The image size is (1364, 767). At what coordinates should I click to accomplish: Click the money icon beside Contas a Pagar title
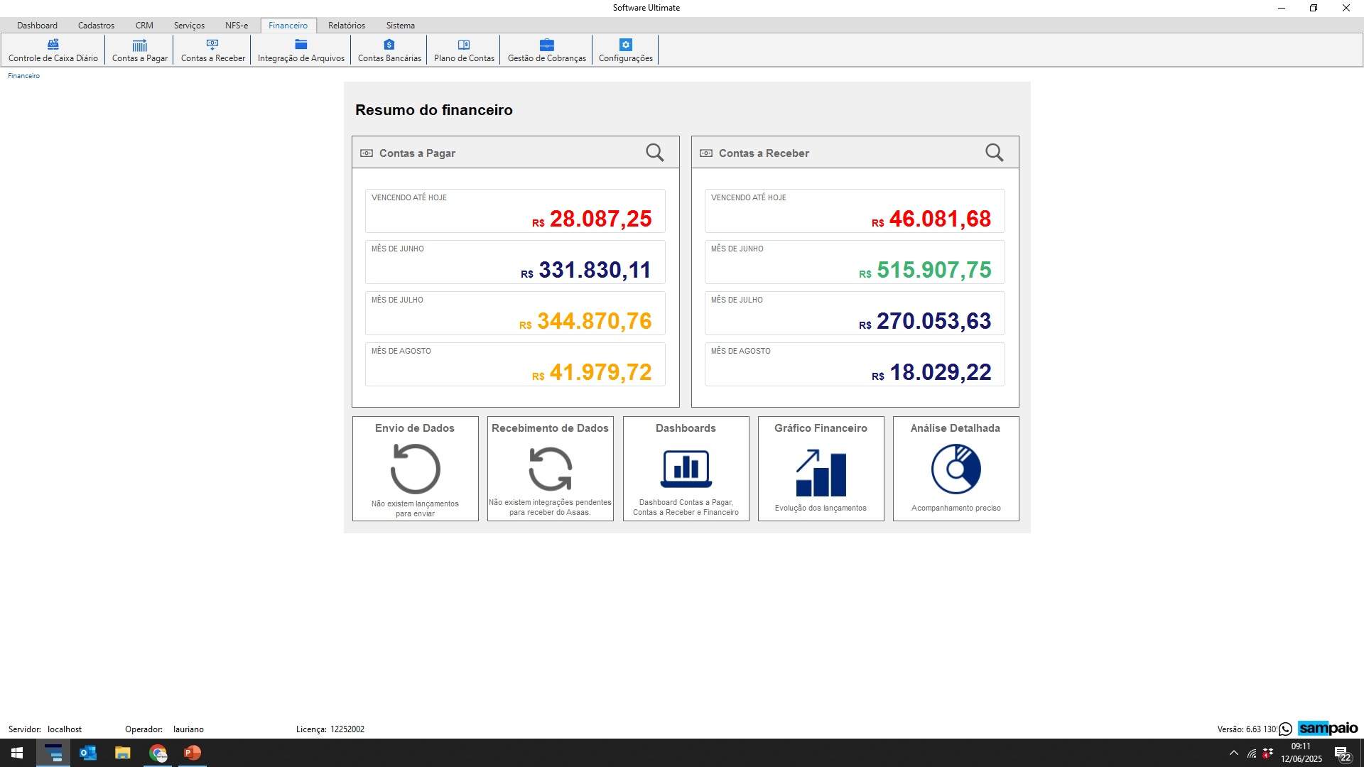point(367,153)
